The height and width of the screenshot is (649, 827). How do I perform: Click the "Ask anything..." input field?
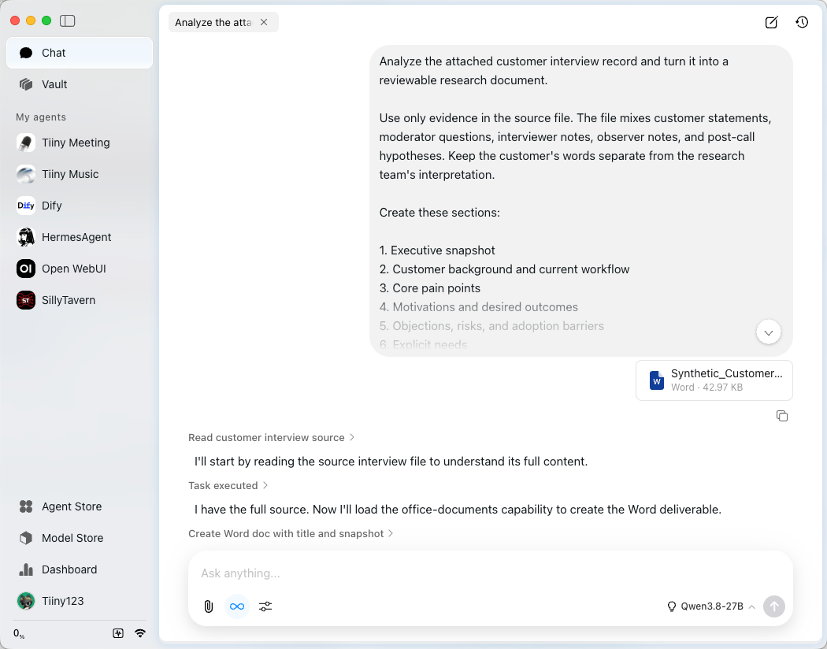coord(491,573)
